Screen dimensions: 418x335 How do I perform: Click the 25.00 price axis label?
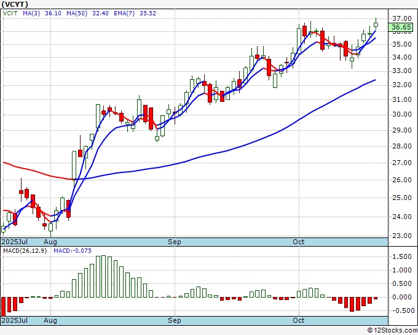click(402, 198)
